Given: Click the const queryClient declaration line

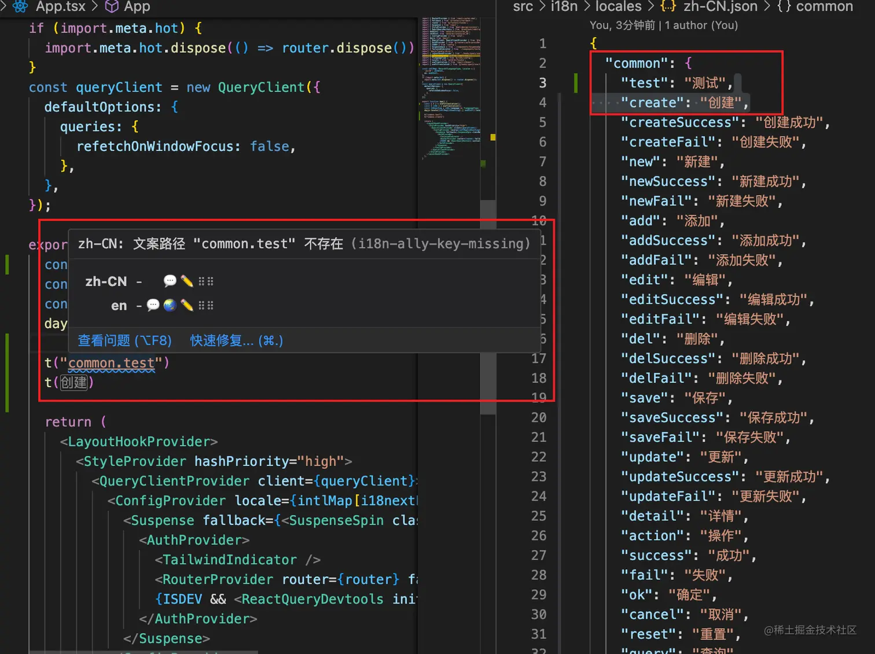Looking at the screenshot, I should (x=174, y=87).
